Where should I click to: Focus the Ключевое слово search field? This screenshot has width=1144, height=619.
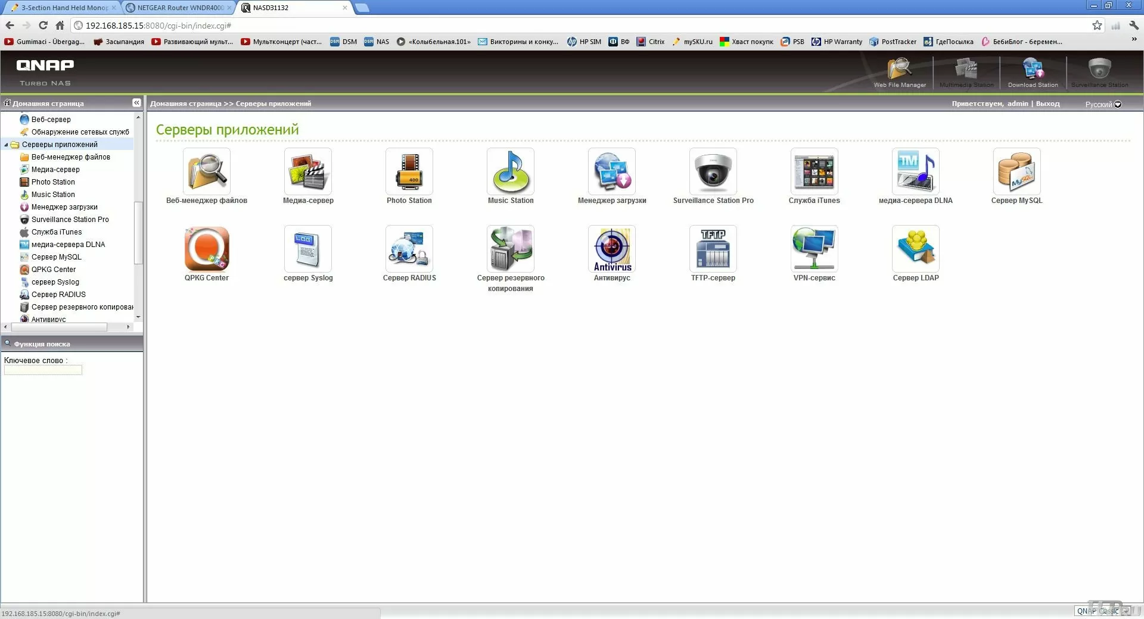pyautogui.click(x=43, y=370)
